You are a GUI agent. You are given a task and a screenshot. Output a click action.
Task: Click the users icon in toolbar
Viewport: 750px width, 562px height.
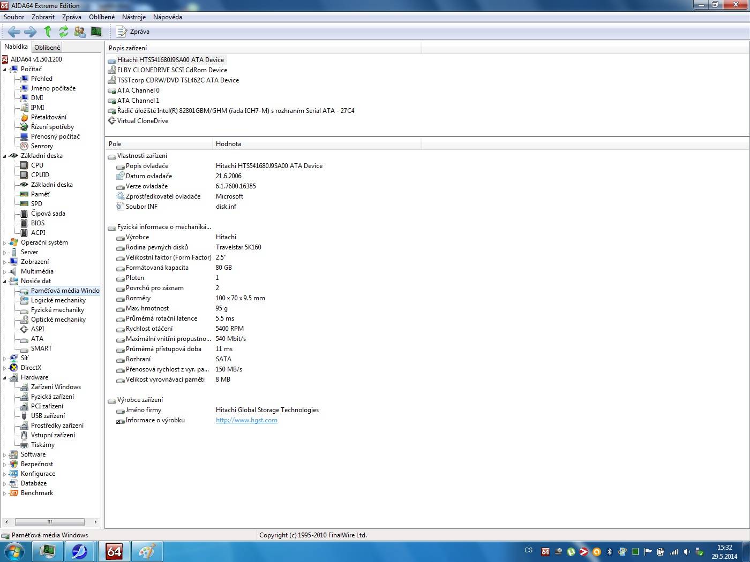point(80,32)
